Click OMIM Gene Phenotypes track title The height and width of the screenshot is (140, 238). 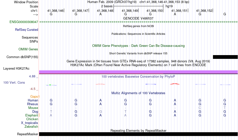tap(138, 46)
